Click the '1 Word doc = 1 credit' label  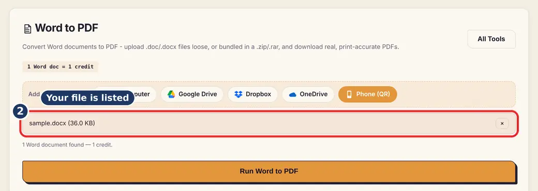pyautogui.click(x=61, y=67)
